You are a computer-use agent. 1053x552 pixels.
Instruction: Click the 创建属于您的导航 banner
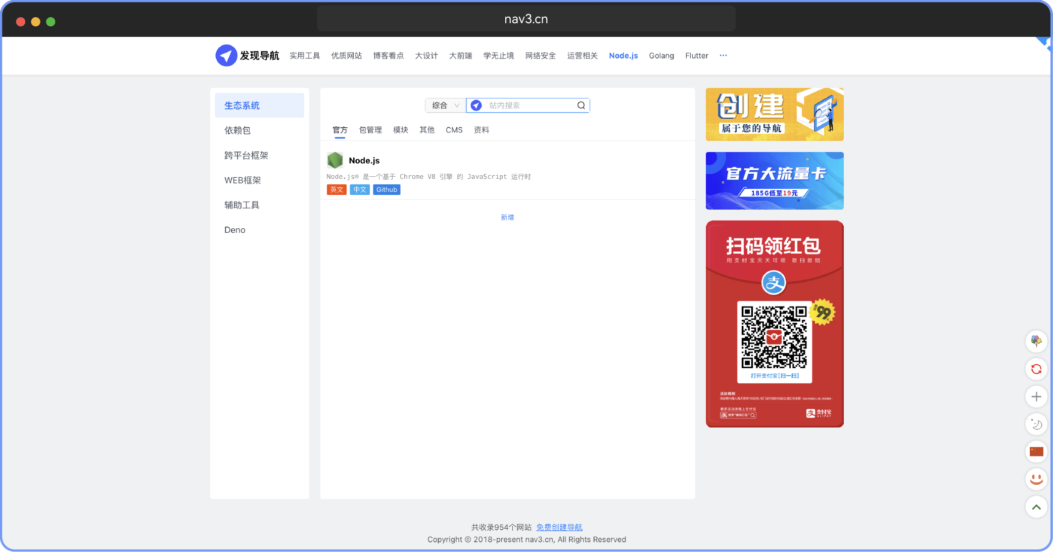pyautogui.click(x=775, y=114)
